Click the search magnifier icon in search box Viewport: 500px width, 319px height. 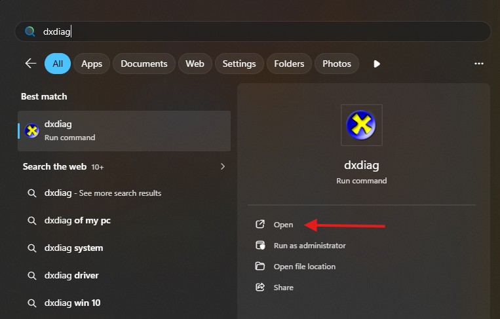pyautogui.click(x=30, y=31)
